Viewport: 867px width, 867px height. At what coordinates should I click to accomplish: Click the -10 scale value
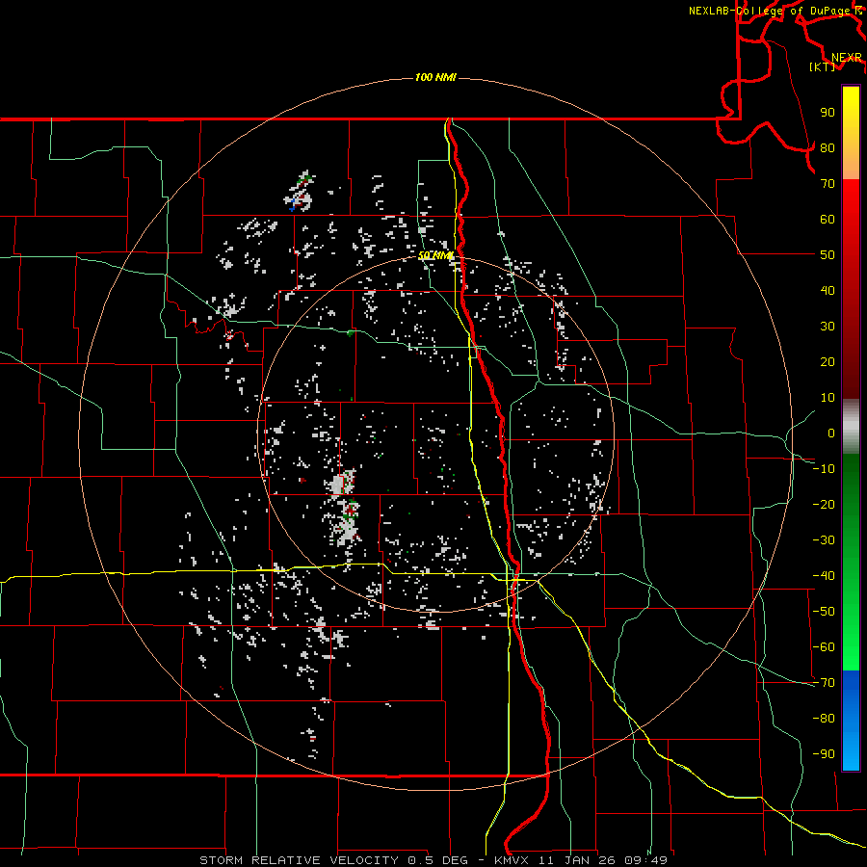824,469
